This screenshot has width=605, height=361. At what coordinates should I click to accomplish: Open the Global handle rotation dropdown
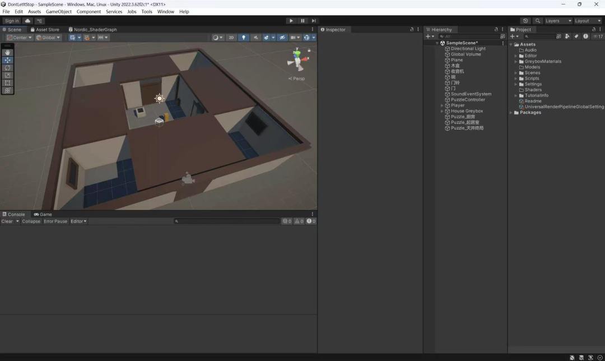pyautogui.click(x=48, y=38)
